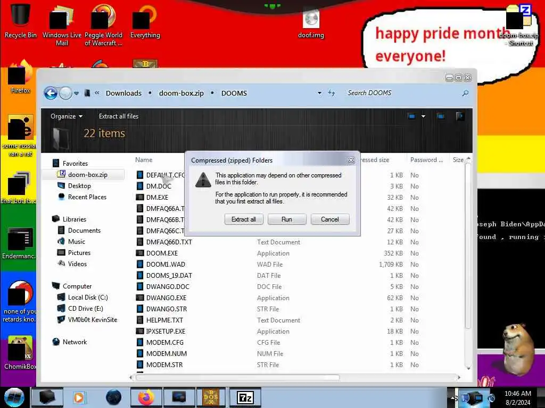545x408 pixels.
Task: Click the horizontal scrollbar of file list
Action: tap(237, 378)
